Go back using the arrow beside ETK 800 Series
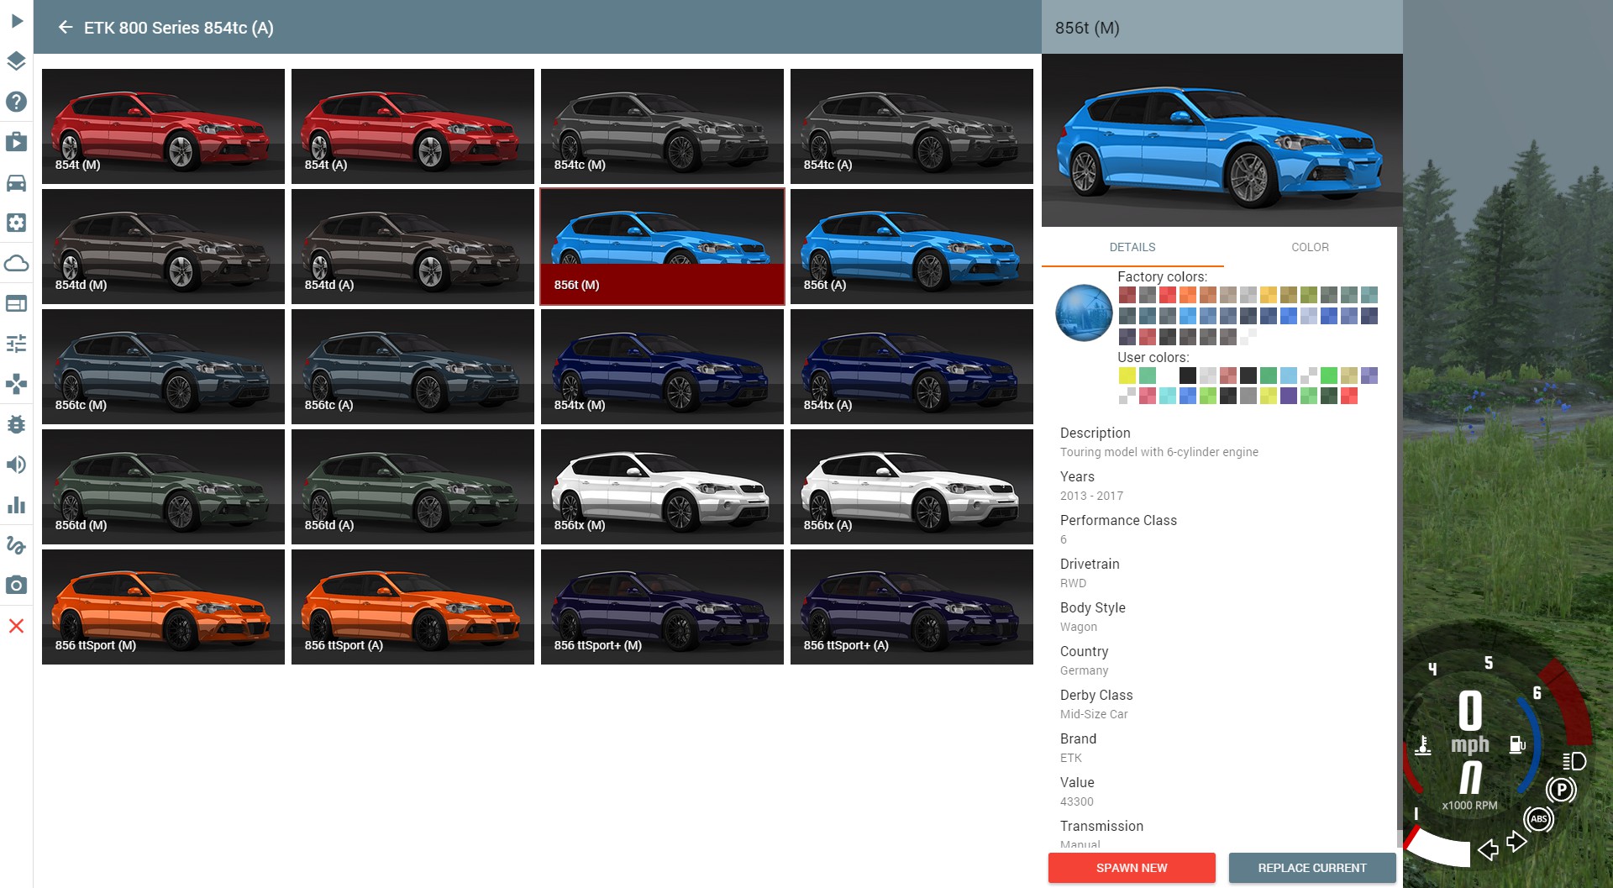1613x888 pixels. (x=66, y=28)
